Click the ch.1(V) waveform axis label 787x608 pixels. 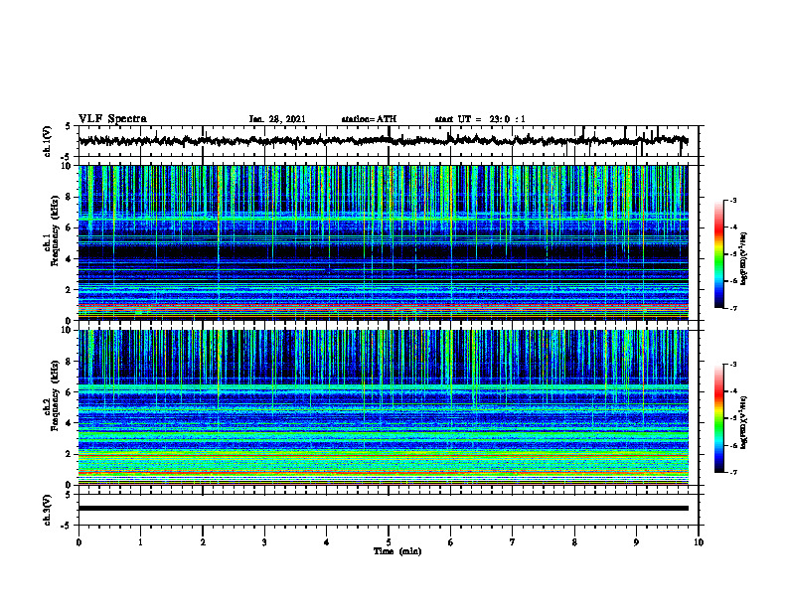48,141
